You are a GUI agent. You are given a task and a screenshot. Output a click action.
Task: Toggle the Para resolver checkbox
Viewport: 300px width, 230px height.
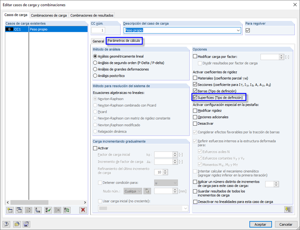pos(248,30)
